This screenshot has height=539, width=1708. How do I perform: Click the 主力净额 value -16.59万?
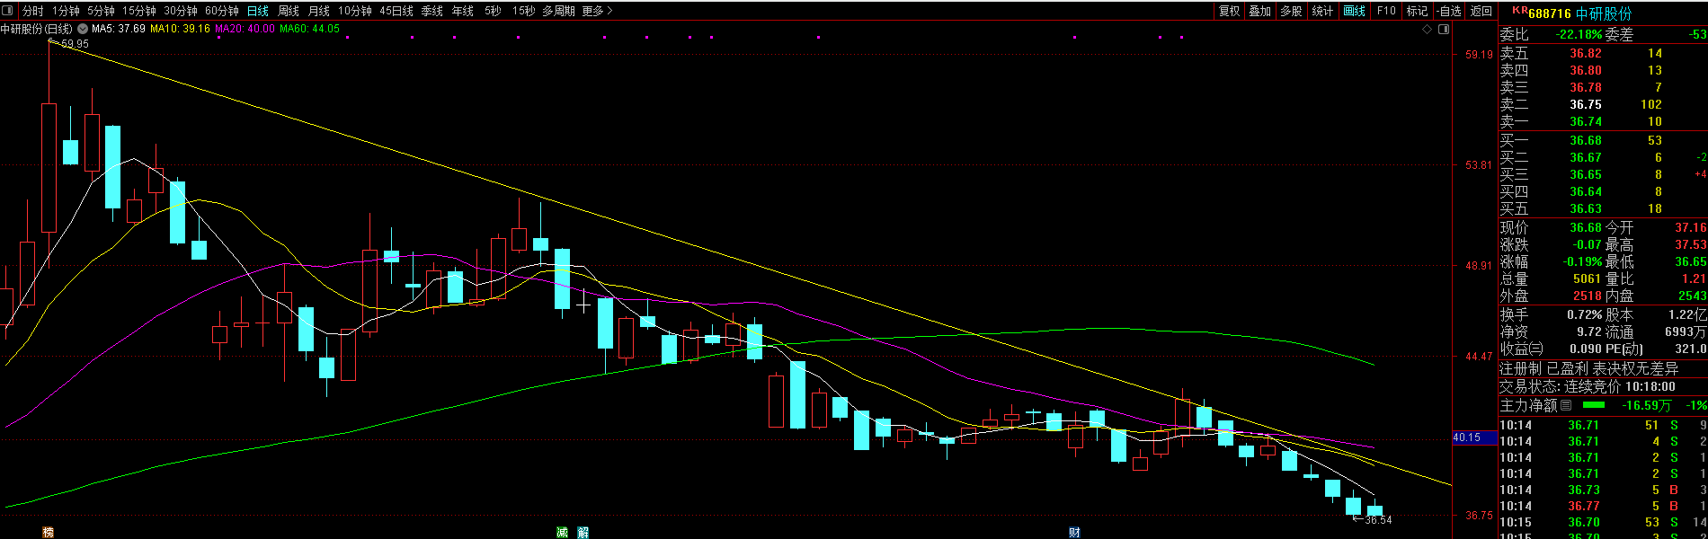1646,405
